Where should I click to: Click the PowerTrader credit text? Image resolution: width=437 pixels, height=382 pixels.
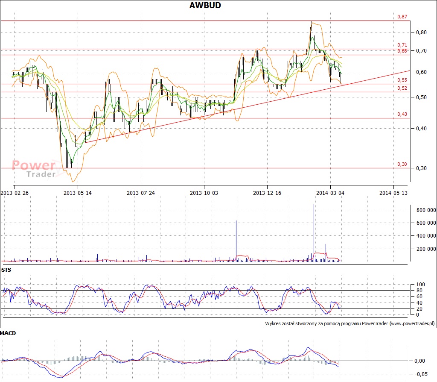350,324
